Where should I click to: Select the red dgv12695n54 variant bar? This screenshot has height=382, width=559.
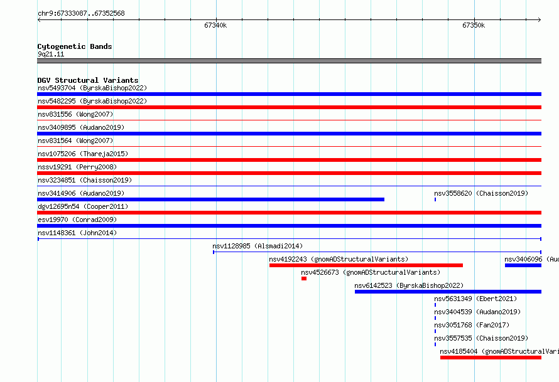289,213
